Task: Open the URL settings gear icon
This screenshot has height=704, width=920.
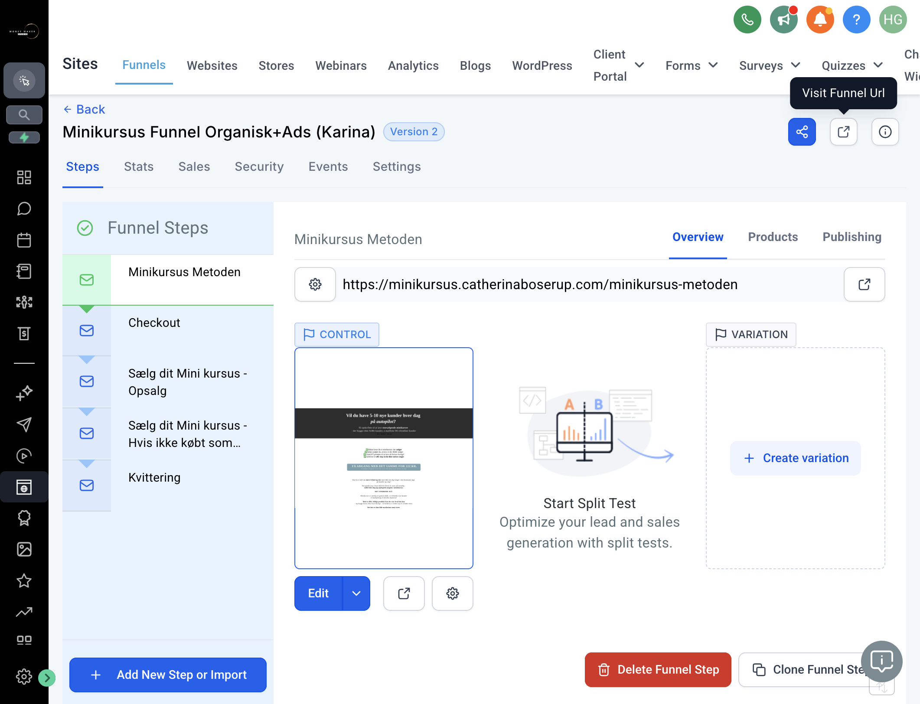Action: click(x=315, y=284)
